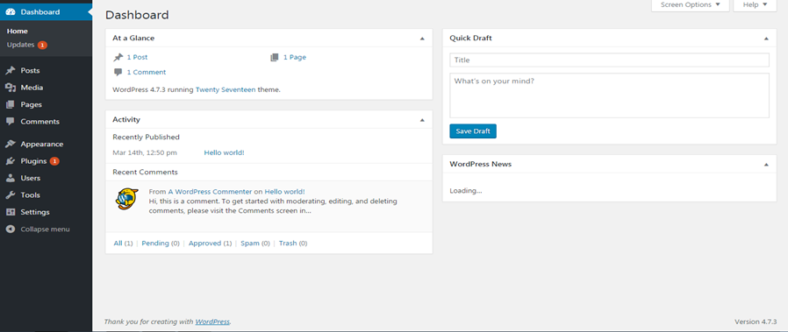Click the pages icon beside 1 Page
Screen dimensions: 788x332
[275, 57]
